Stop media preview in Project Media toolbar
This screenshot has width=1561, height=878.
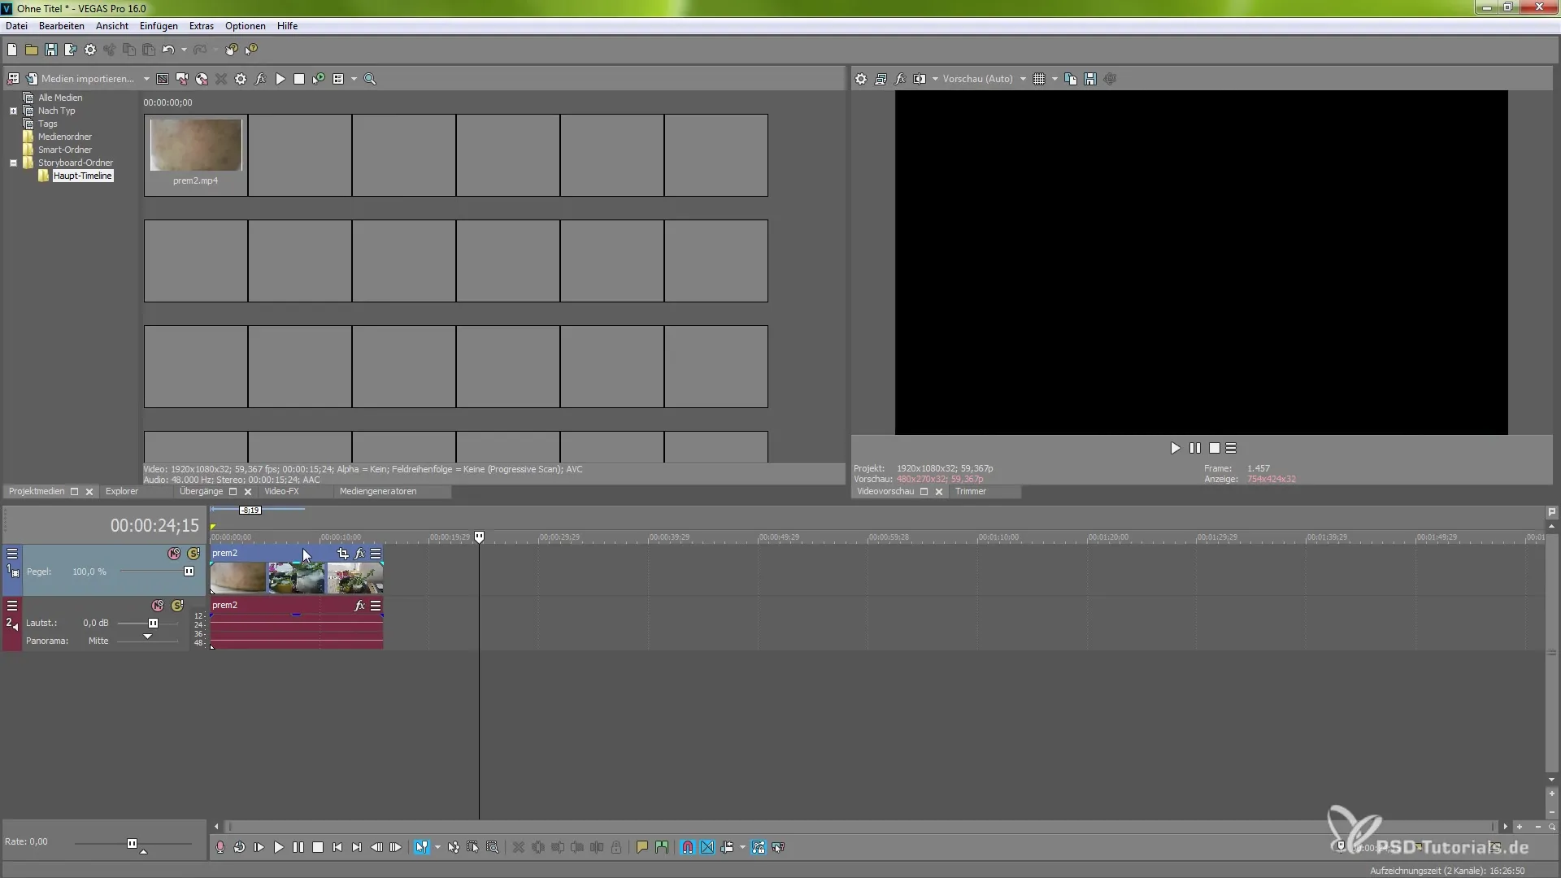pyautogui.click(x=299, y=79)
